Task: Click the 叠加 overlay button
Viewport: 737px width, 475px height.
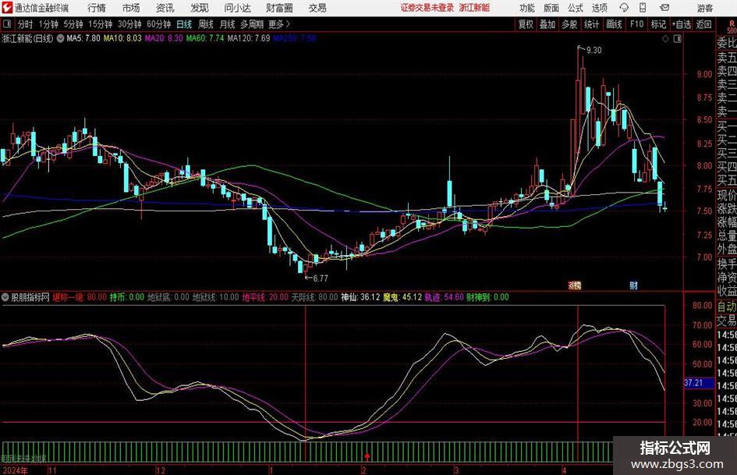Action: pos(547,24)
